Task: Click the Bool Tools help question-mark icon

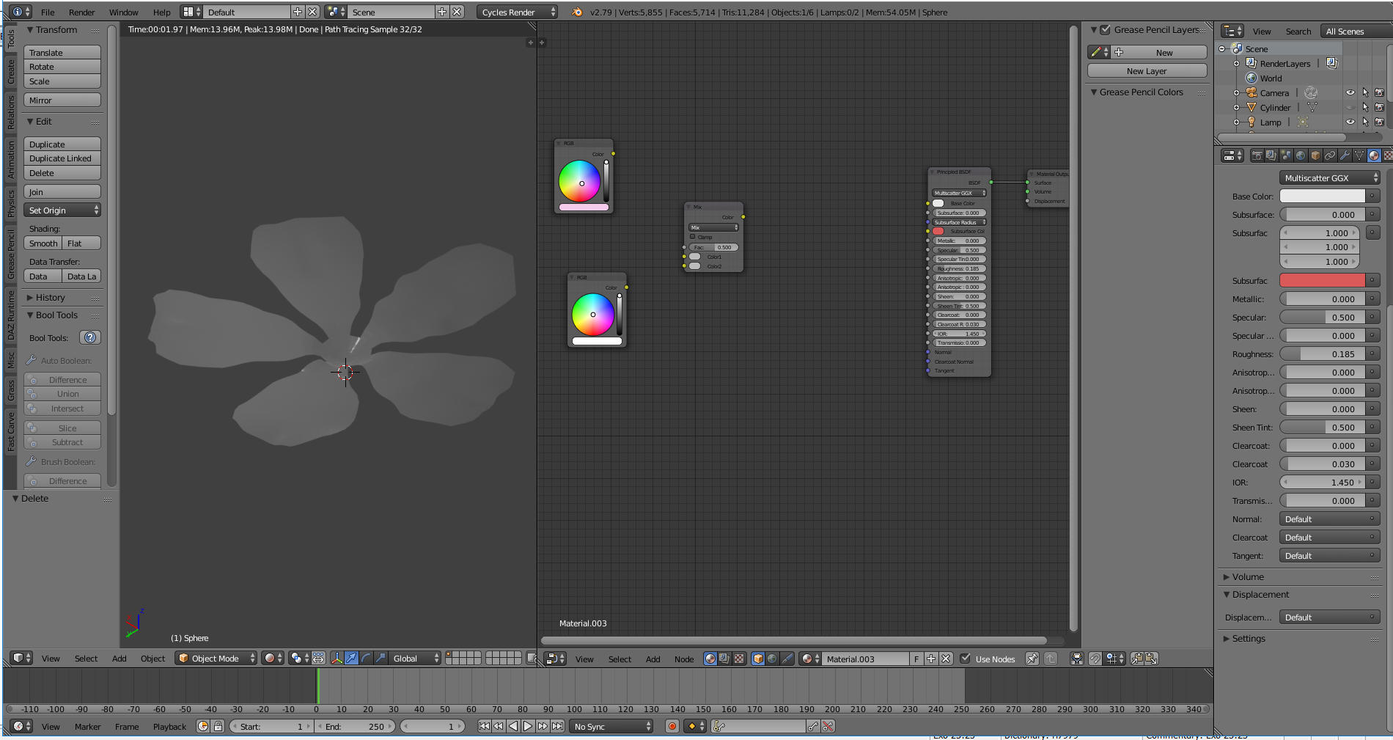Action: click(90, 337)
